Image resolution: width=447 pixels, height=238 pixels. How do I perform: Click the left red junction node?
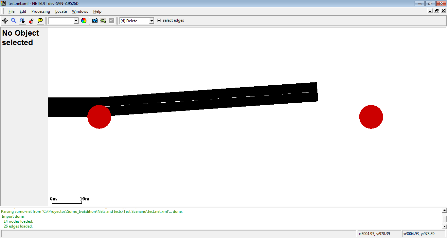point(99,117)
